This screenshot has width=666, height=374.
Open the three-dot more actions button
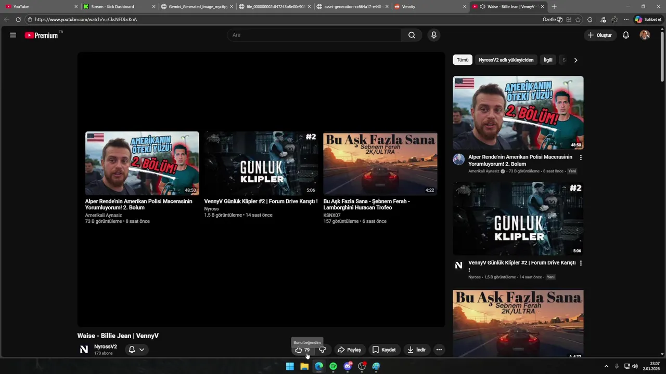tap(439, 350)
